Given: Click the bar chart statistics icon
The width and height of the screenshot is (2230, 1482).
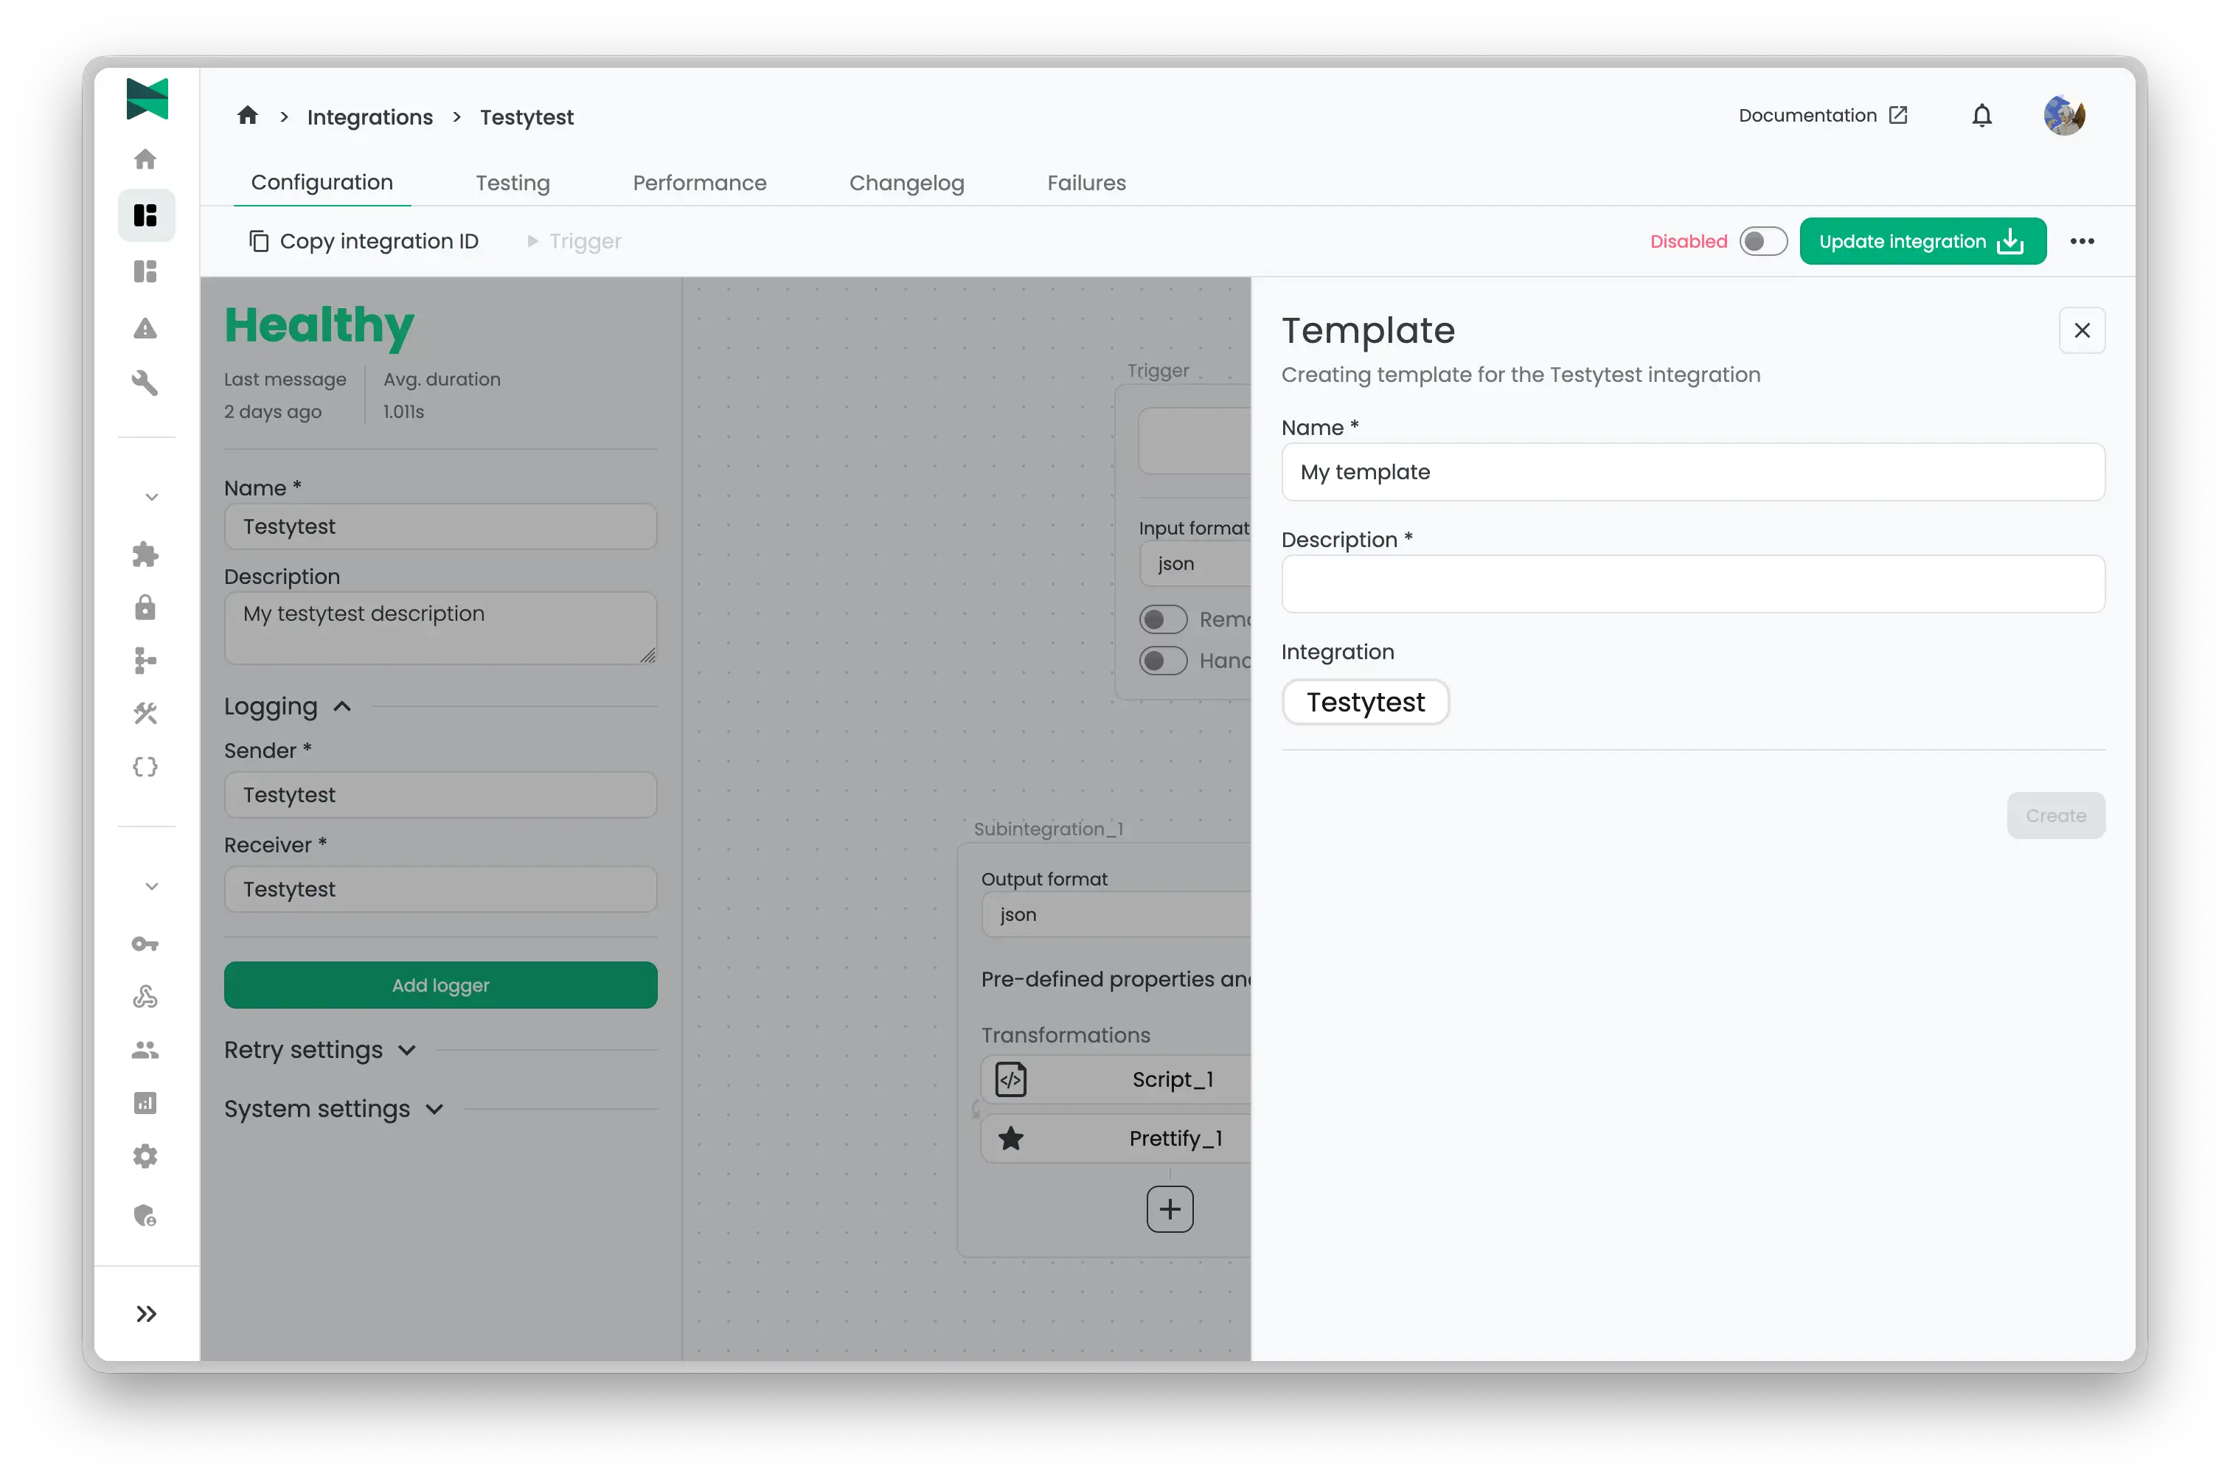Looking at the screenshot, I should 147,1102.
